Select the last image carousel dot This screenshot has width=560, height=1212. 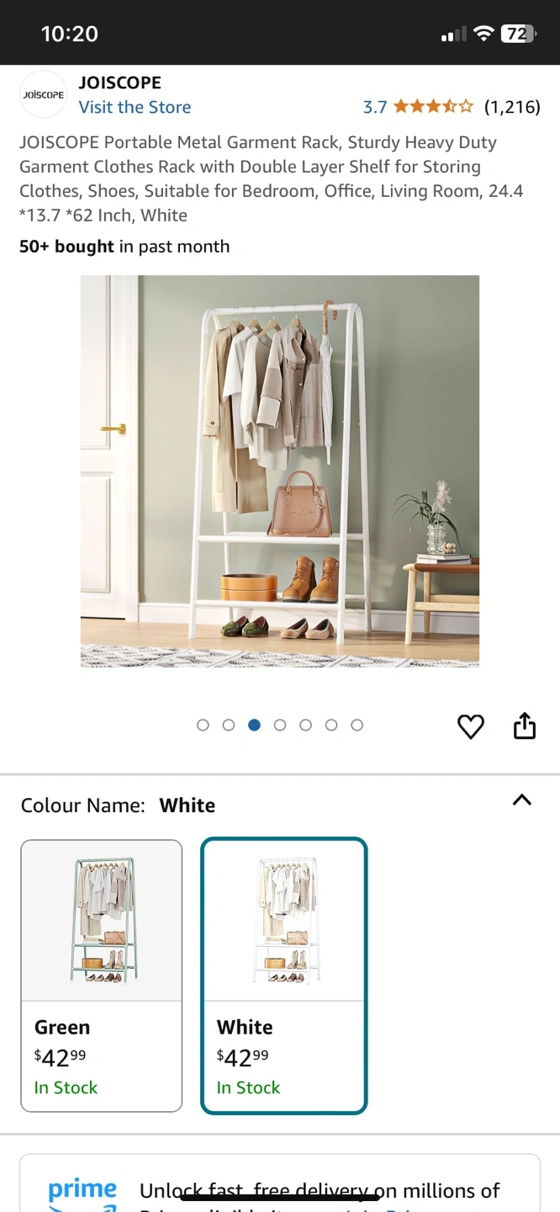357,725
